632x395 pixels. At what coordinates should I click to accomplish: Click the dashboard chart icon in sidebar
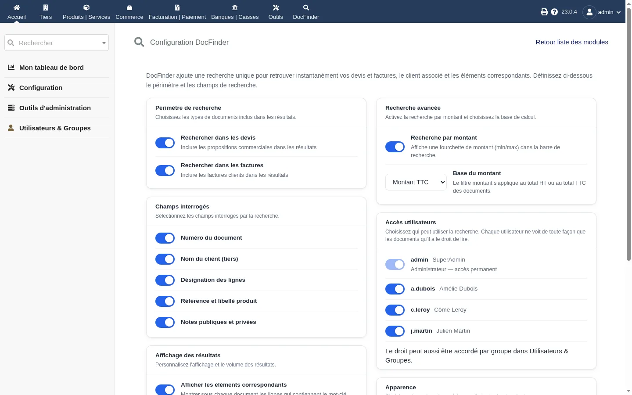point(11,67)
